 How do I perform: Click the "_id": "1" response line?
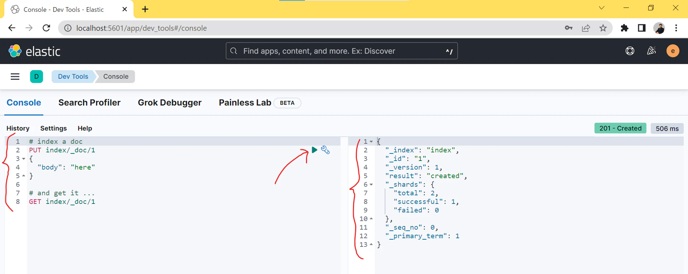[407, 159]
